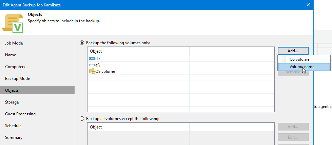Open the Computers step
The width and height of the screenshot is (332, 145).
[15, 67]
